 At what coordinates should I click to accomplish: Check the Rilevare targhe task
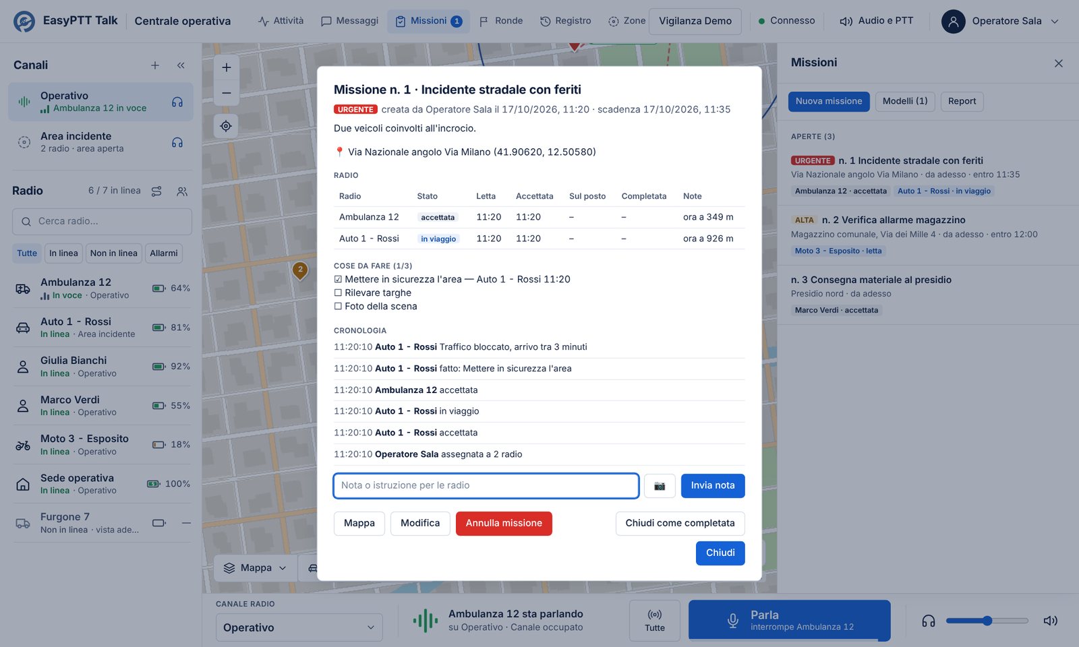click(338, 293)
